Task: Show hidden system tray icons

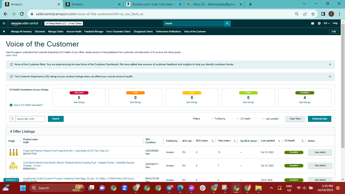Action: coord(271,188)
